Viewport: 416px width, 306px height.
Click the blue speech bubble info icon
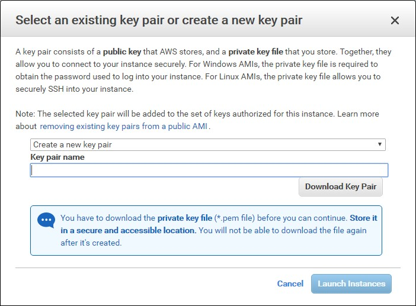[x=46, y=220]
